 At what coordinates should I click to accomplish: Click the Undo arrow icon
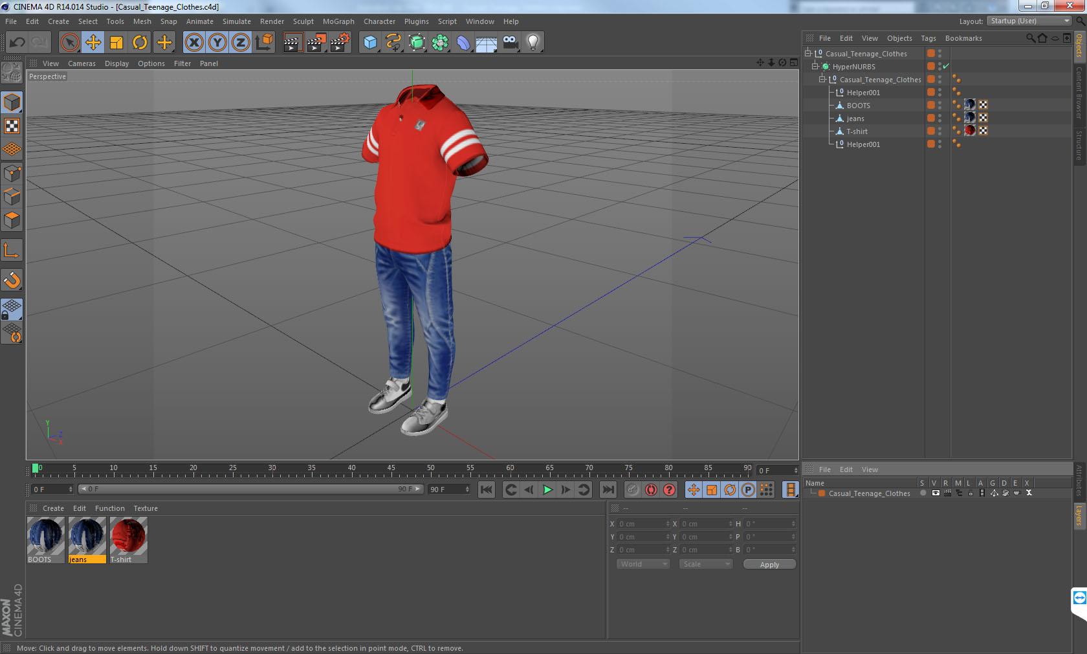point(17,43)
